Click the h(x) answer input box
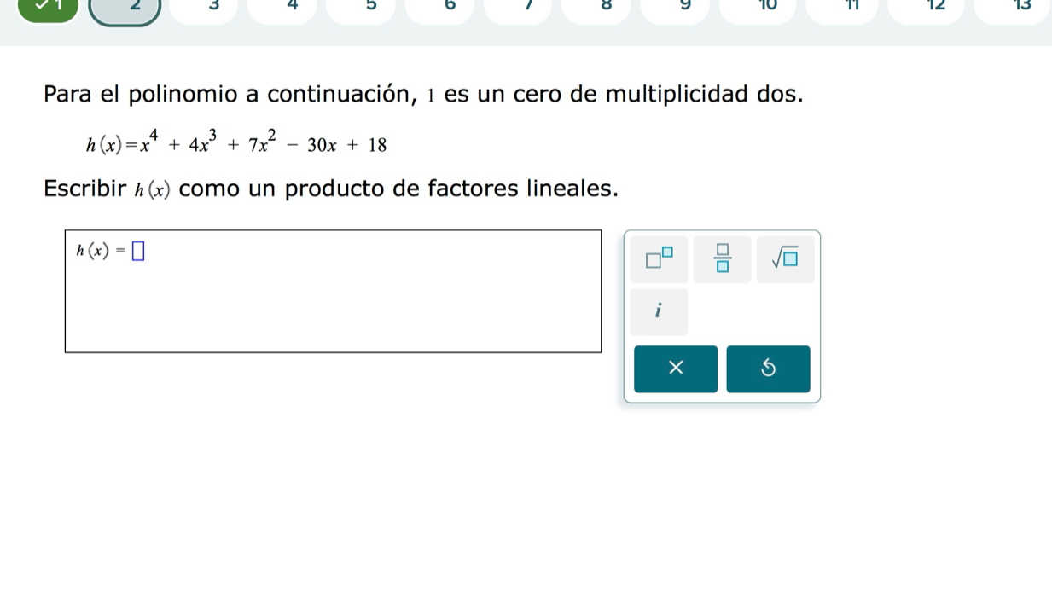The image size is (1052, 592). 137,251
